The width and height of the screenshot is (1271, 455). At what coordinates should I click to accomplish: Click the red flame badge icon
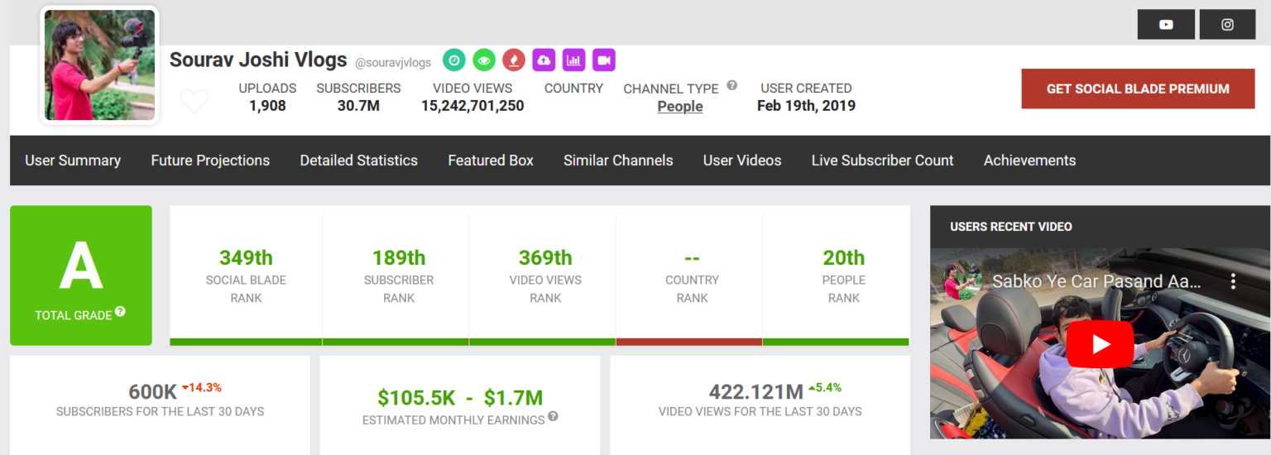tap(514, 60)
